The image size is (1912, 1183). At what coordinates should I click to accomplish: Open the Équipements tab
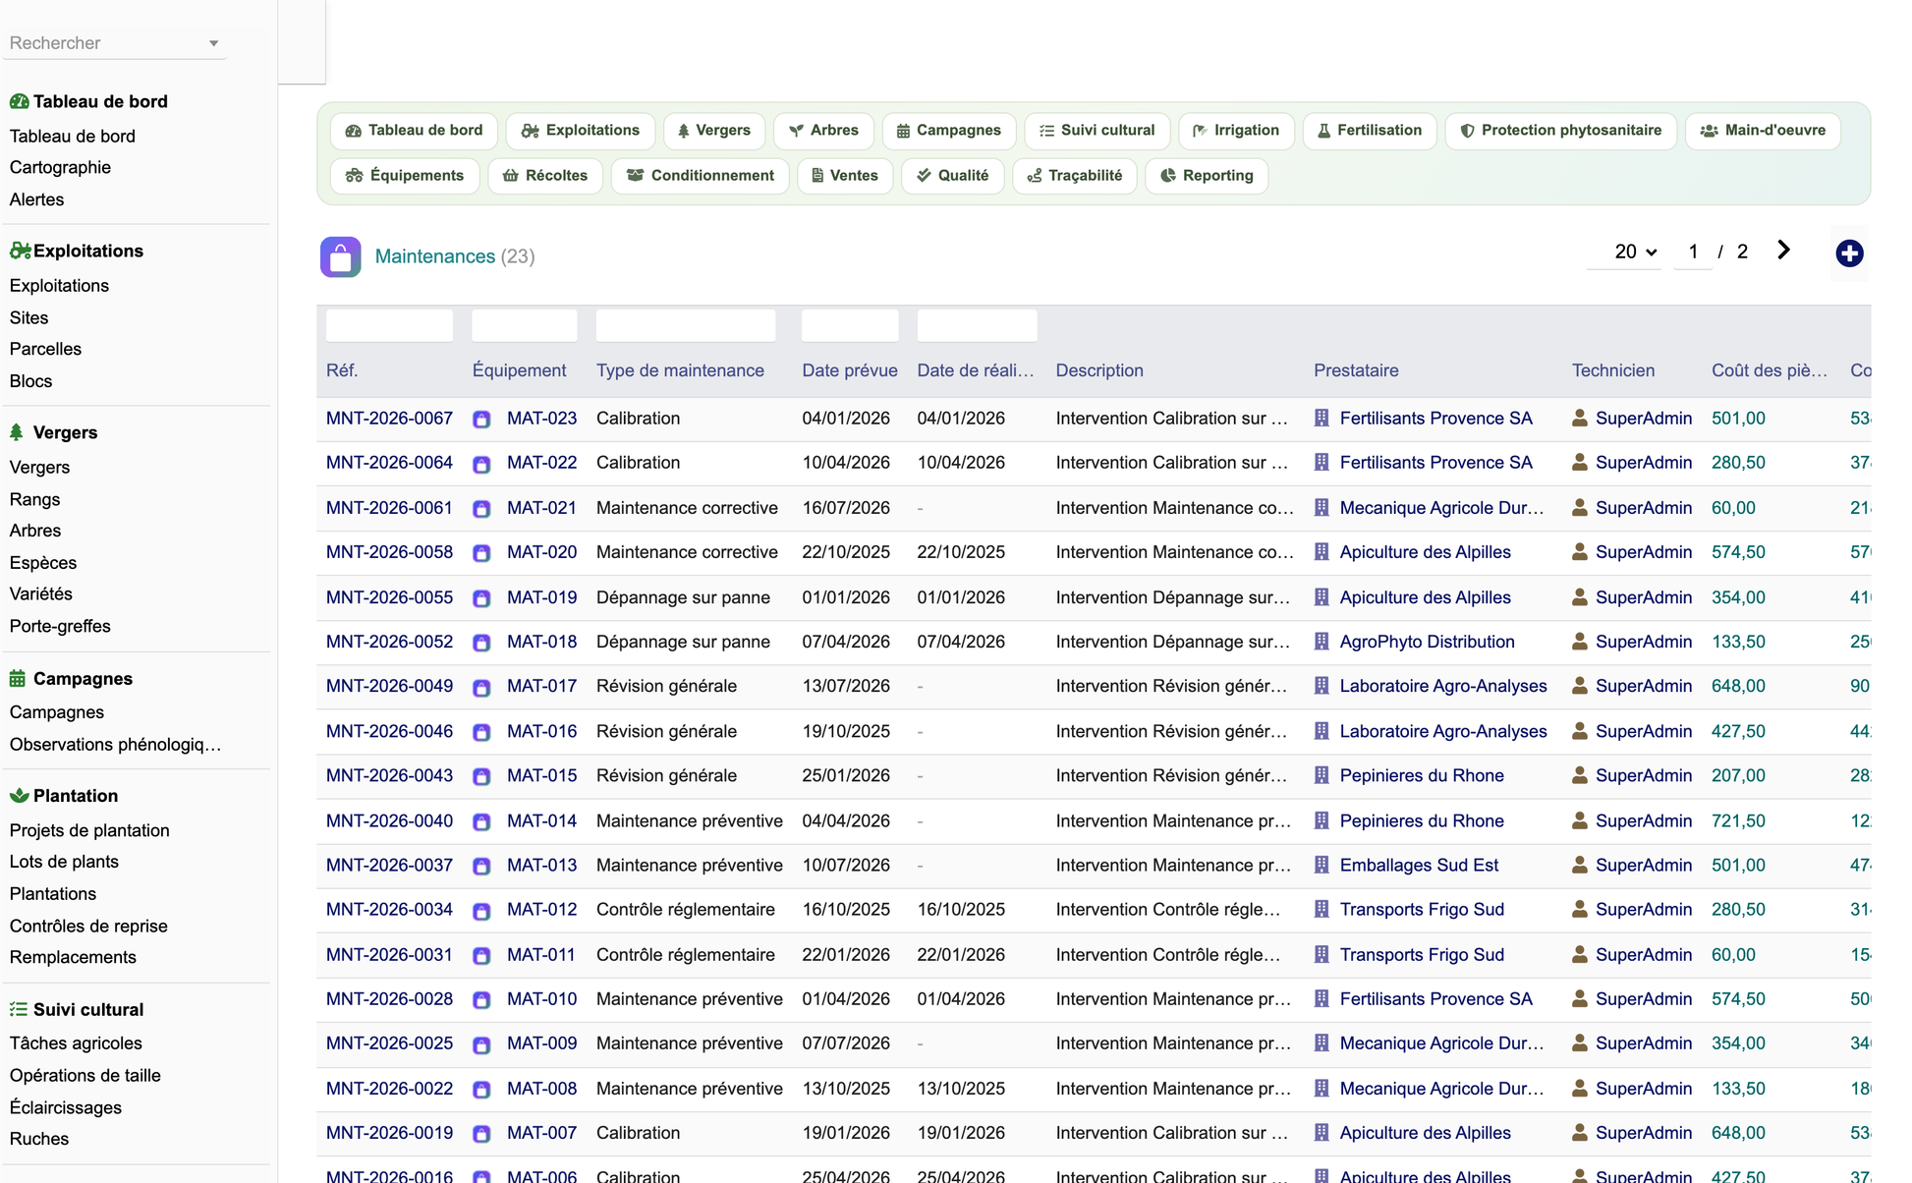click(x=405, y=176)
